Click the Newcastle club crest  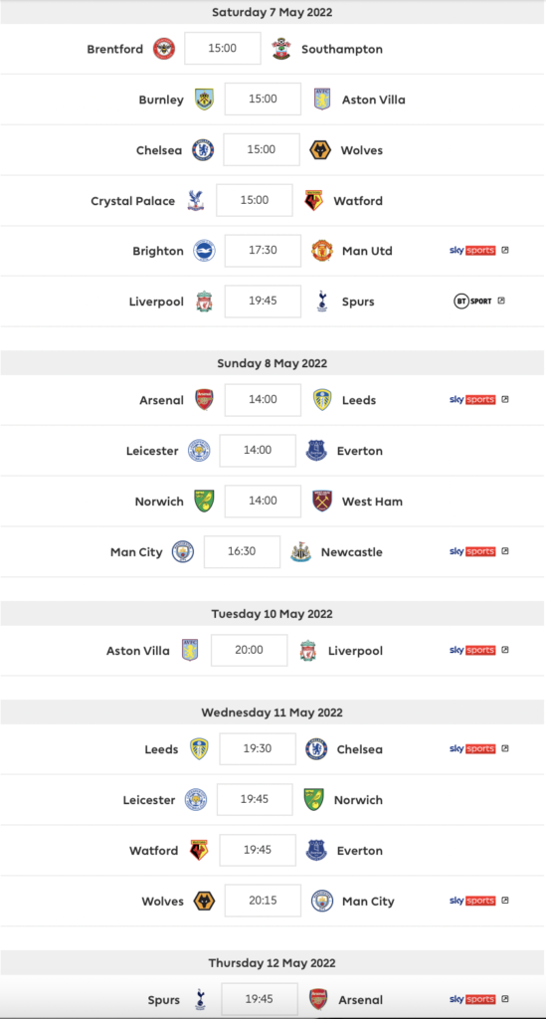tap(301, 552)
